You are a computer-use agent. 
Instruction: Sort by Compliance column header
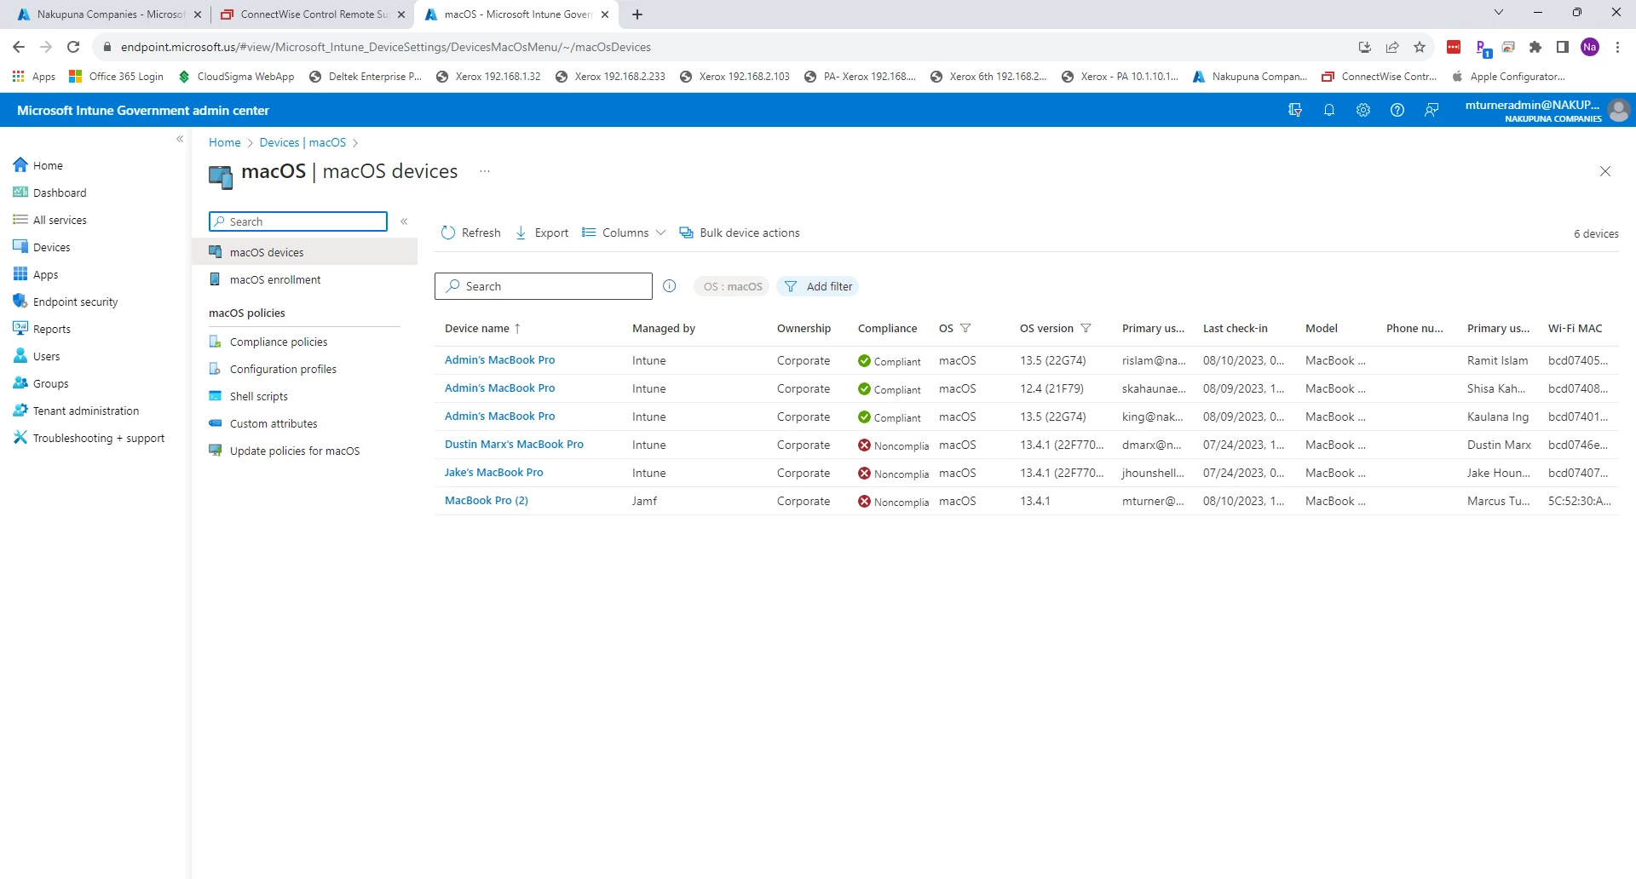pos(887,328)
